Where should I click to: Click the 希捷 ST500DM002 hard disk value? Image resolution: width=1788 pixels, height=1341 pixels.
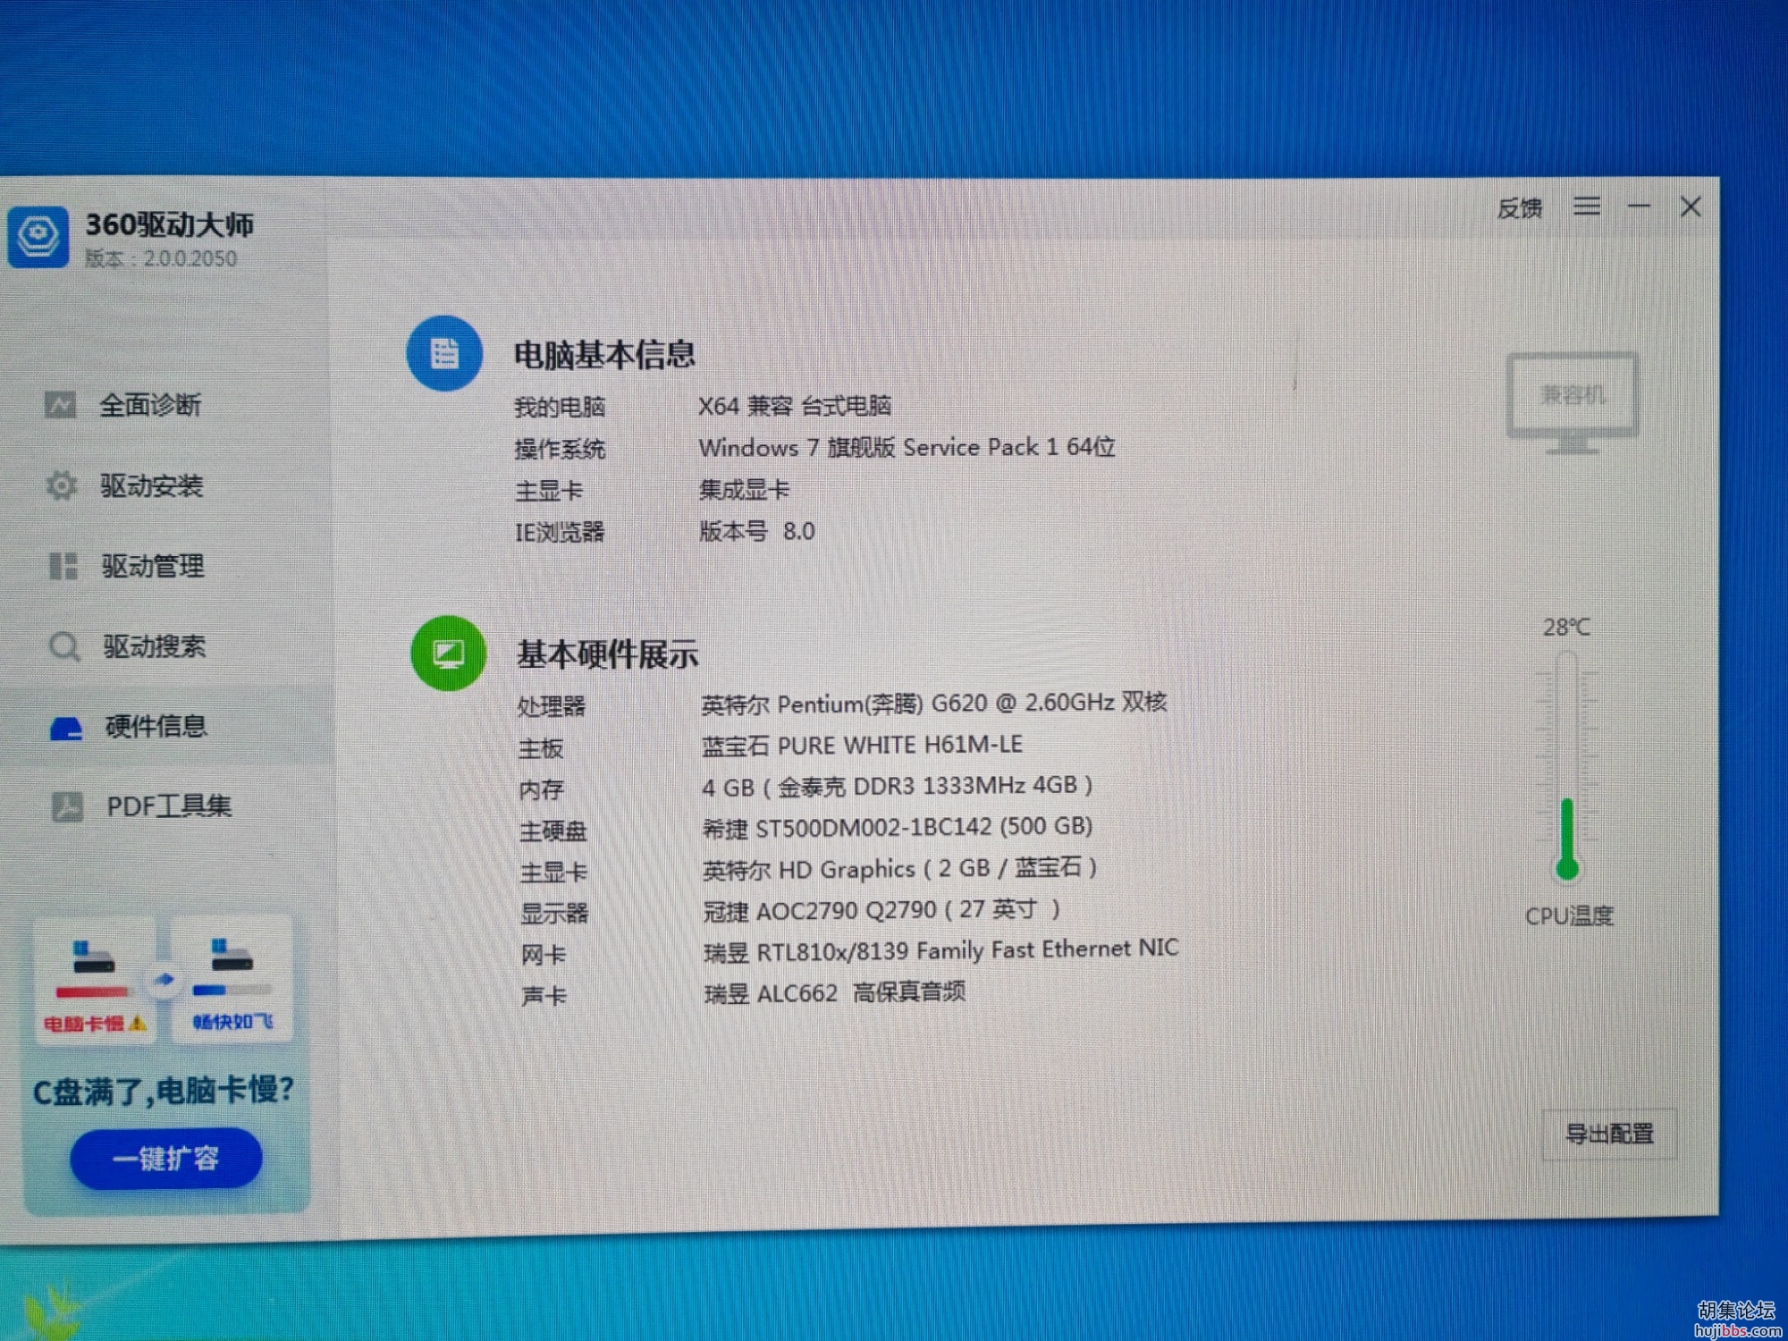898,827
